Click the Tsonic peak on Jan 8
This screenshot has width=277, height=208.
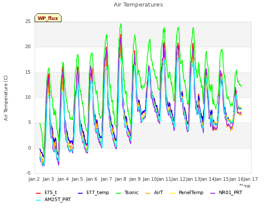(x=121, y=24)
